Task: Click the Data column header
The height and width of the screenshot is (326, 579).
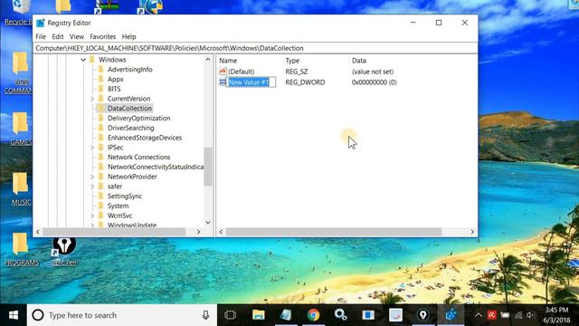Action: point(359,61)
